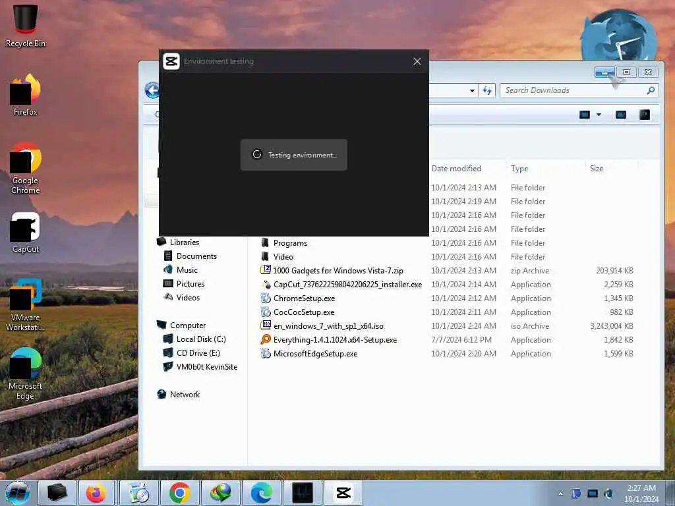Open VM0b0t KevinSite drive
The image size is (675, 506).
coord(200,366)
